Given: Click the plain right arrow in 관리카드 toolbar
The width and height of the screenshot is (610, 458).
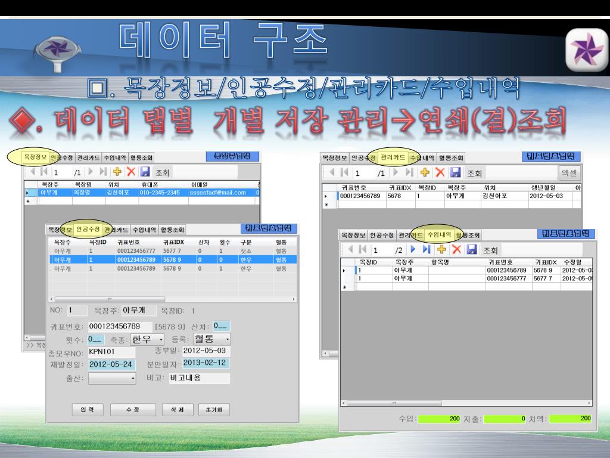Looking at the screenshot, I should [396, 172].
